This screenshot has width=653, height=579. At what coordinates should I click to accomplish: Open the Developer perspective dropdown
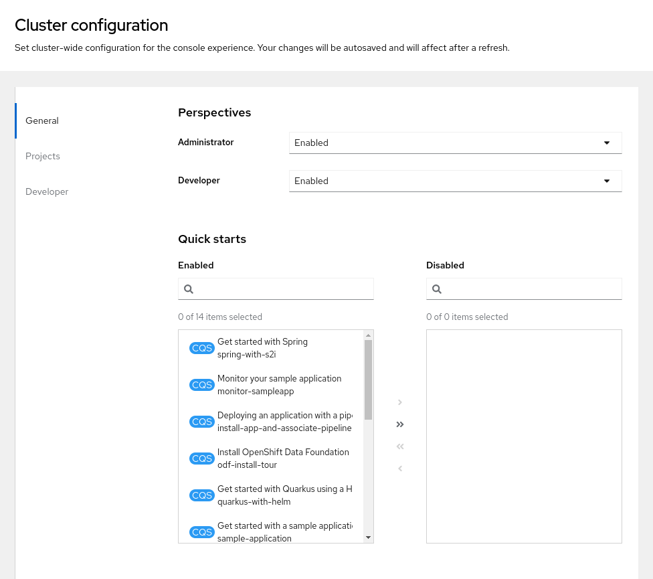click(455, 181)
